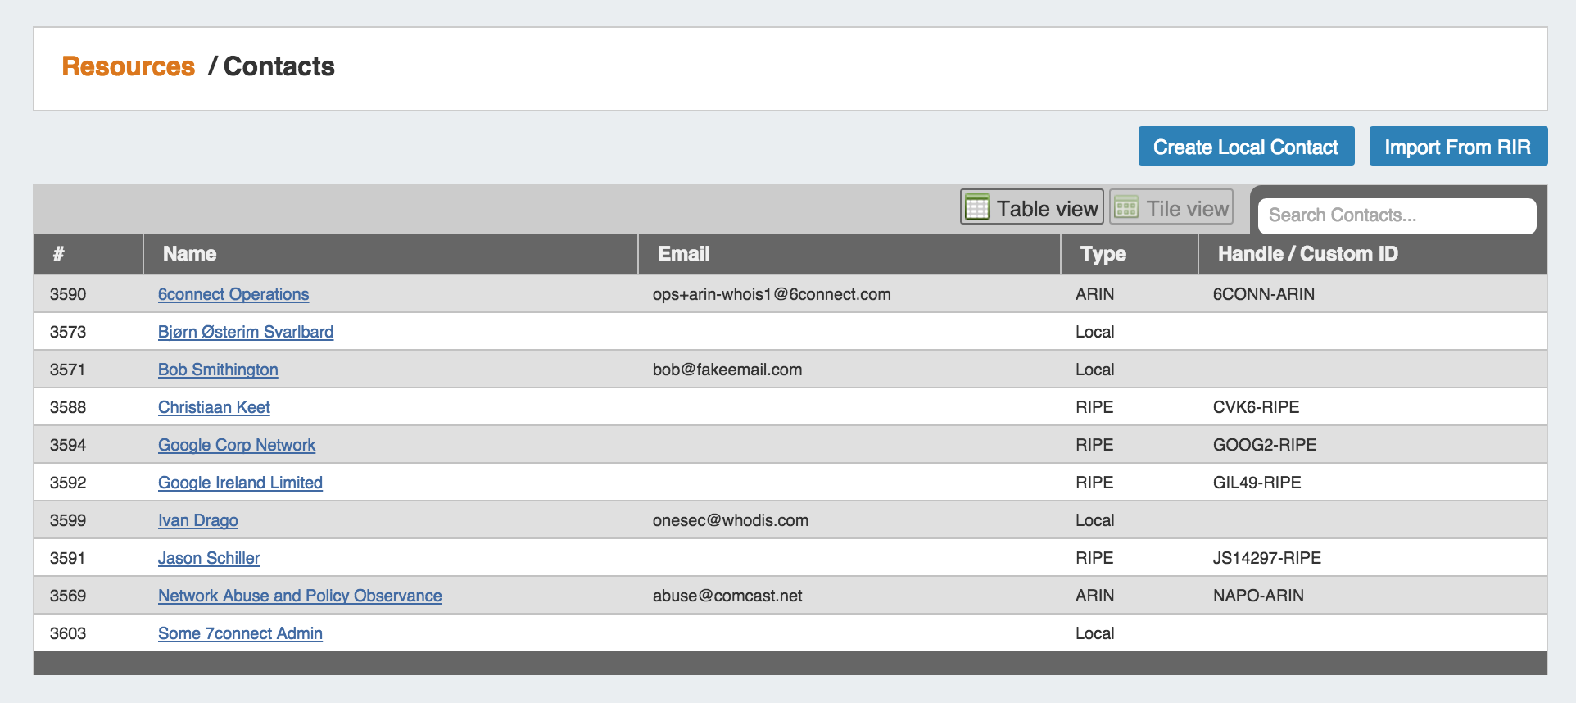Sort by Handle / Custom ID header
This screenshot has height=703, width=1576.
[x=1307, y=254]
